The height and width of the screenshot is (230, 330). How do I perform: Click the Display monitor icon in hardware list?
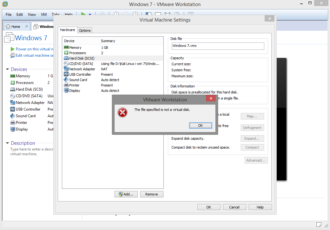pos(66,91)
